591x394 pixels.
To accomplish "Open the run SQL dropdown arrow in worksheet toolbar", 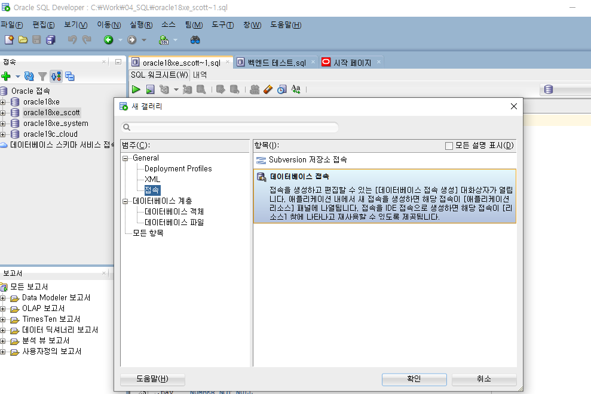I will coord(176,90).
